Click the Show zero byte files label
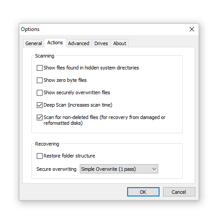218x223 pixels. click(x=65, y=80)
